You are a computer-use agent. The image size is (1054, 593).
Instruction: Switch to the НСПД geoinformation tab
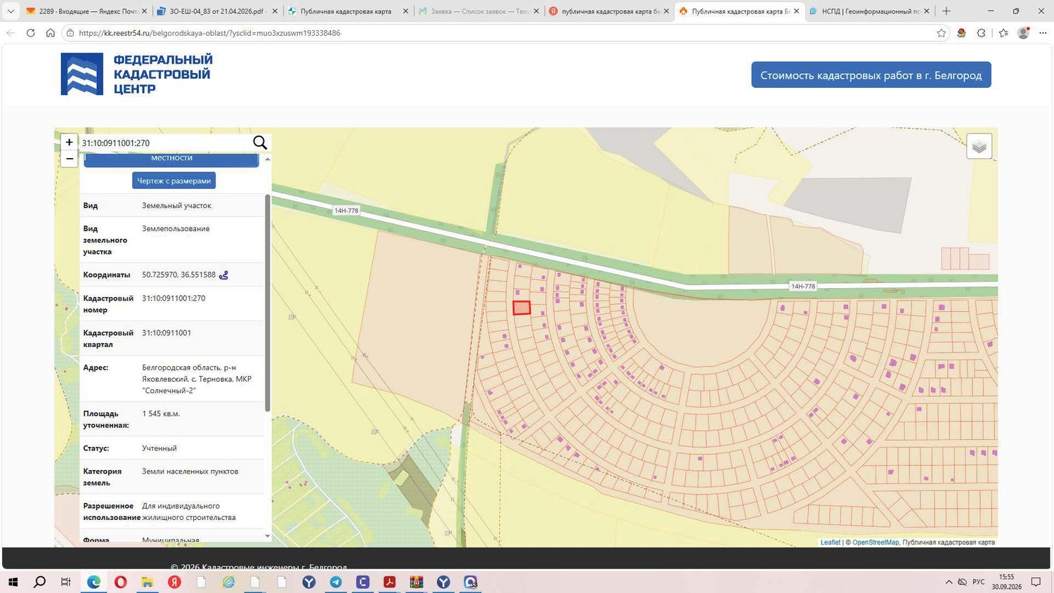coord(869,11)
